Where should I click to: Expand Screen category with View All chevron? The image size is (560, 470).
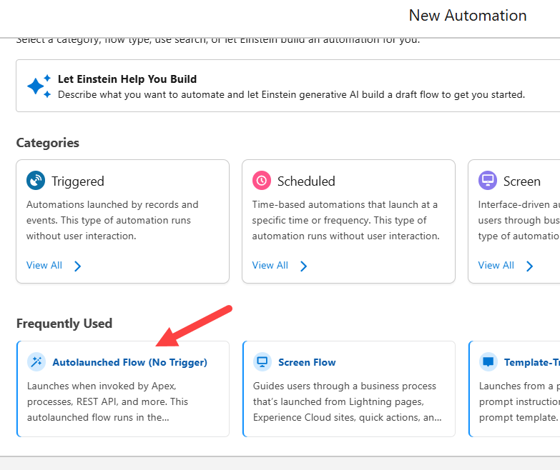coord(530,266)
